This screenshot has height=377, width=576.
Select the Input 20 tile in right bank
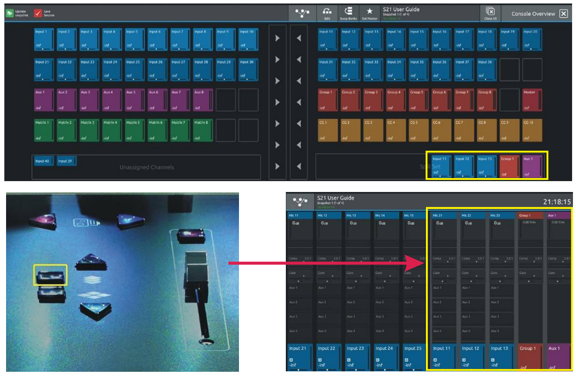pyautogui.click(x=532, y=40)
